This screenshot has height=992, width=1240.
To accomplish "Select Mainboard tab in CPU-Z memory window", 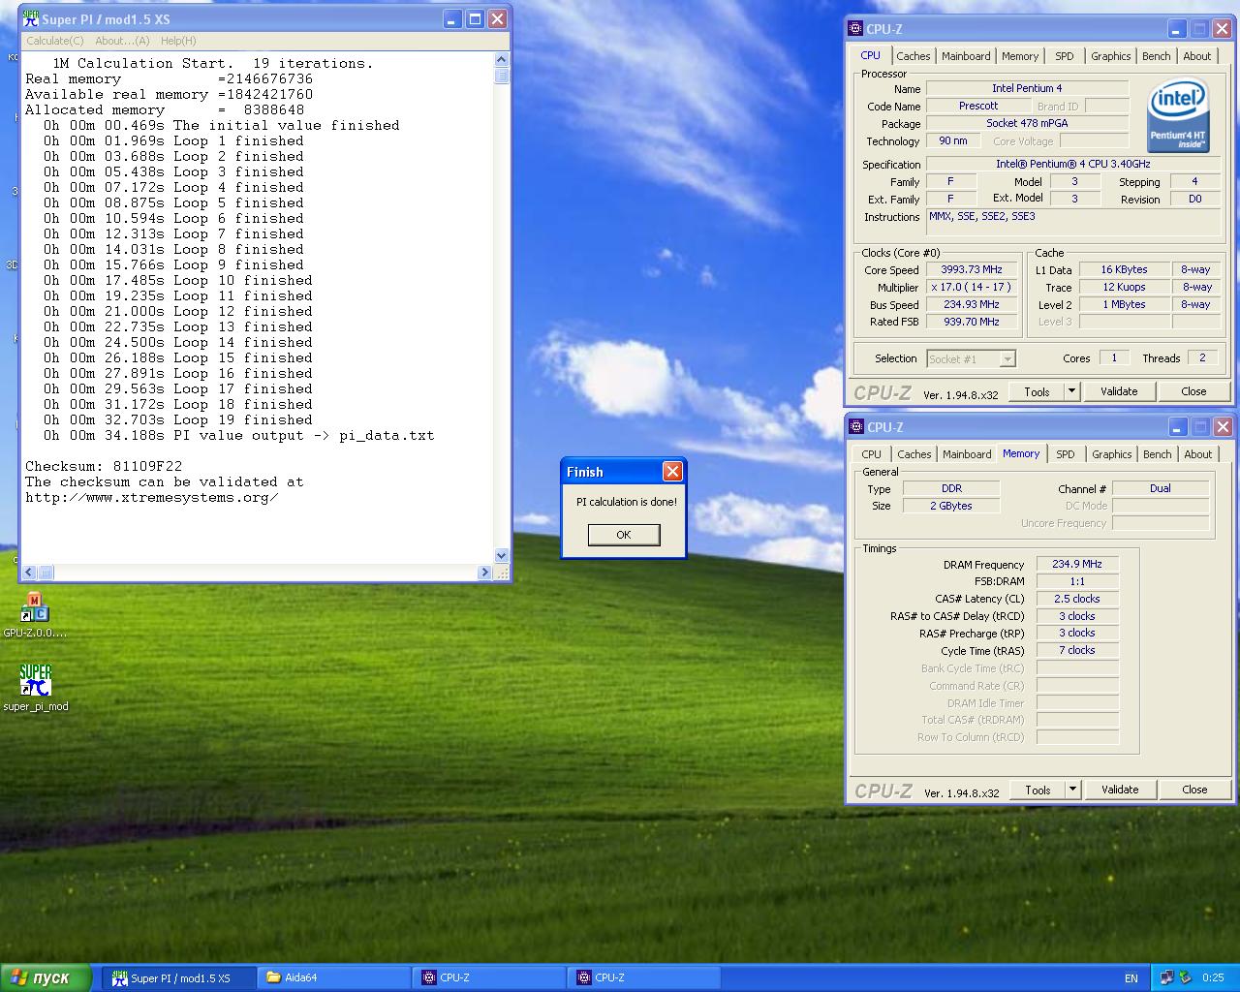I will tap(968, 454).
